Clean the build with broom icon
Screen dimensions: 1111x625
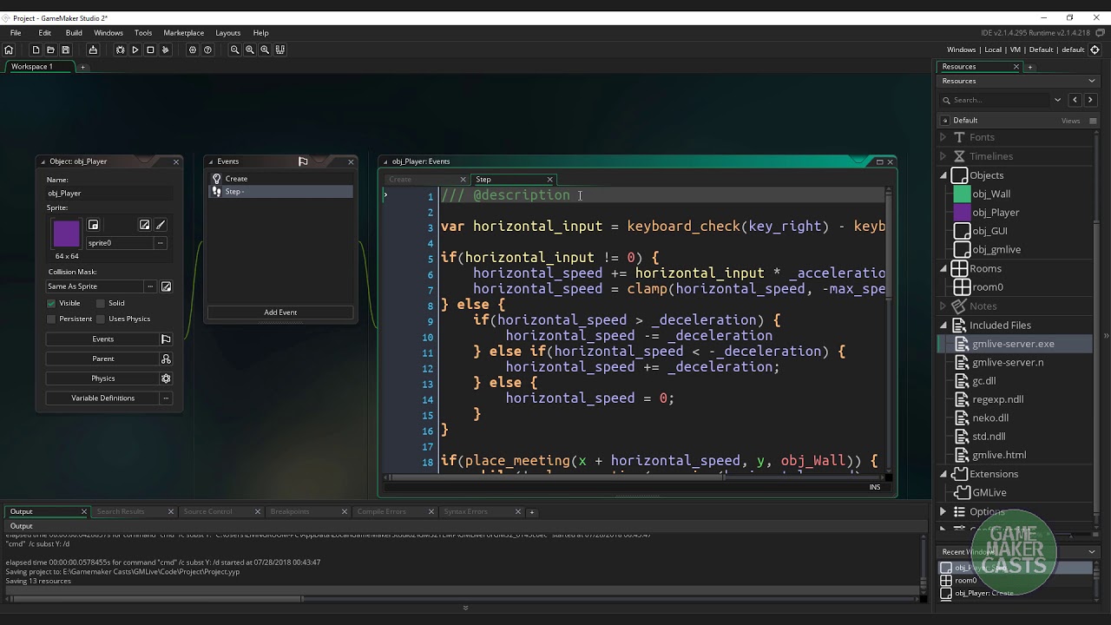point(165,49)
